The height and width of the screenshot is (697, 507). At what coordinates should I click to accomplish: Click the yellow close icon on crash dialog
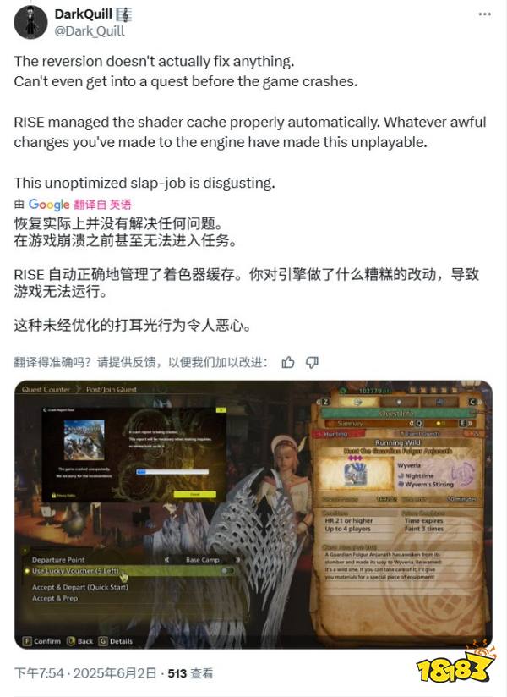[221, 410]
